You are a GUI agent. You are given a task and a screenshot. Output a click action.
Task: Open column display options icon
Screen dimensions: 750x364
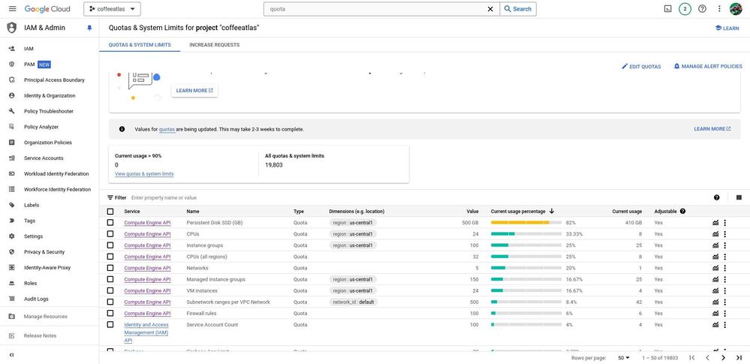point(739,197)
